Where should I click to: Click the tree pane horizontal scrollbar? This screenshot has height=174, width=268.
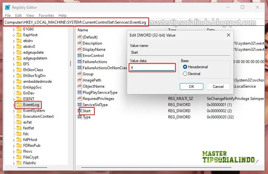[32, 167]
